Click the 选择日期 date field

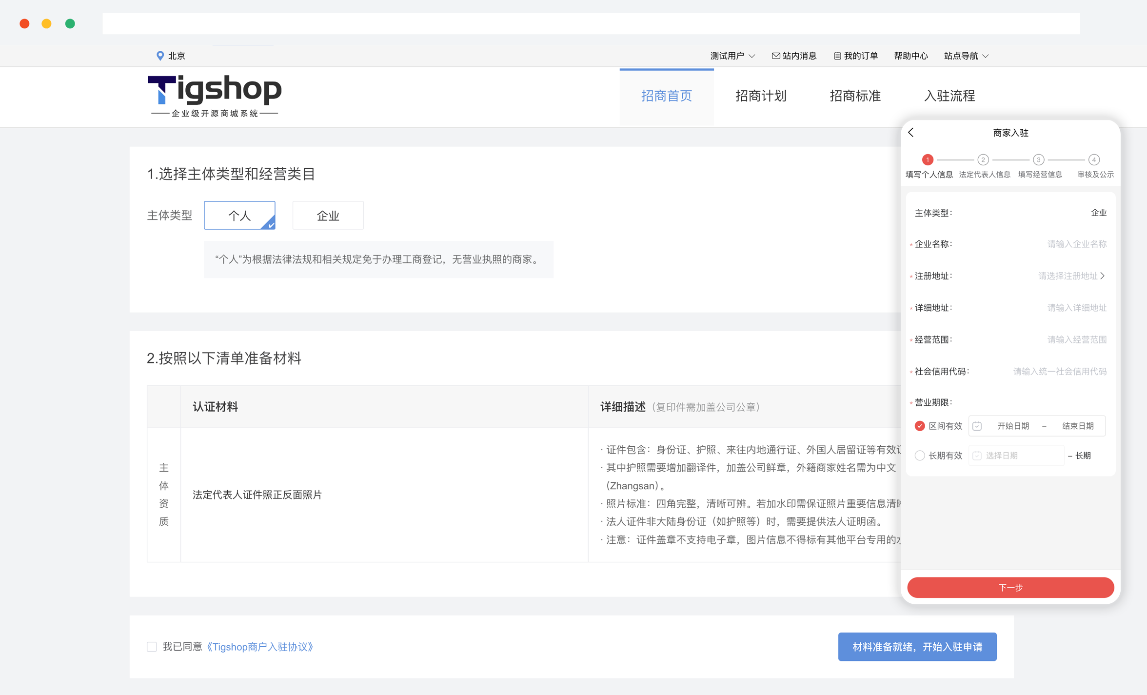1016,456
